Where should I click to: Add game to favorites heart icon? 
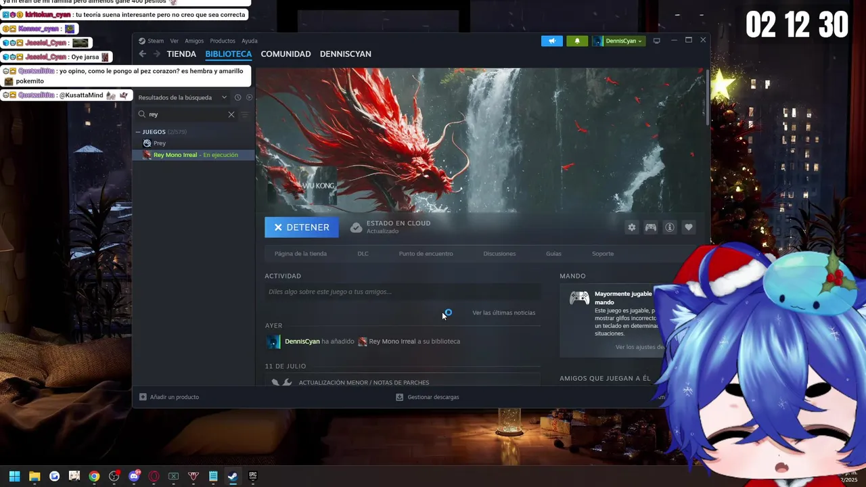[x=689, y=227]
